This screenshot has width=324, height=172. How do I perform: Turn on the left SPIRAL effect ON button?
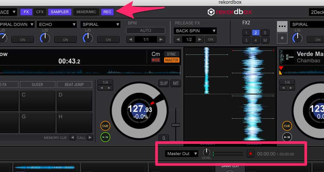[x=108, y=39]
